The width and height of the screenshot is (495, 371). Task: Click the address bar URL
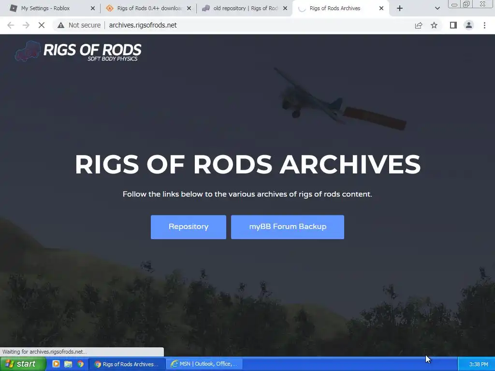click(143, 25)
